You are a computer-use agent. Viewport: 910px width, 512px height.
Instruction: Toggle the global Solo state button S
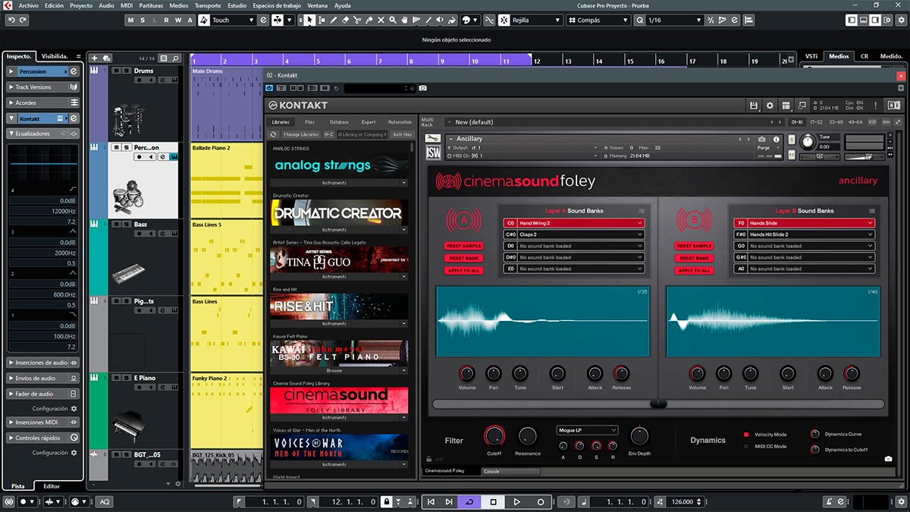tap(143, 20)
